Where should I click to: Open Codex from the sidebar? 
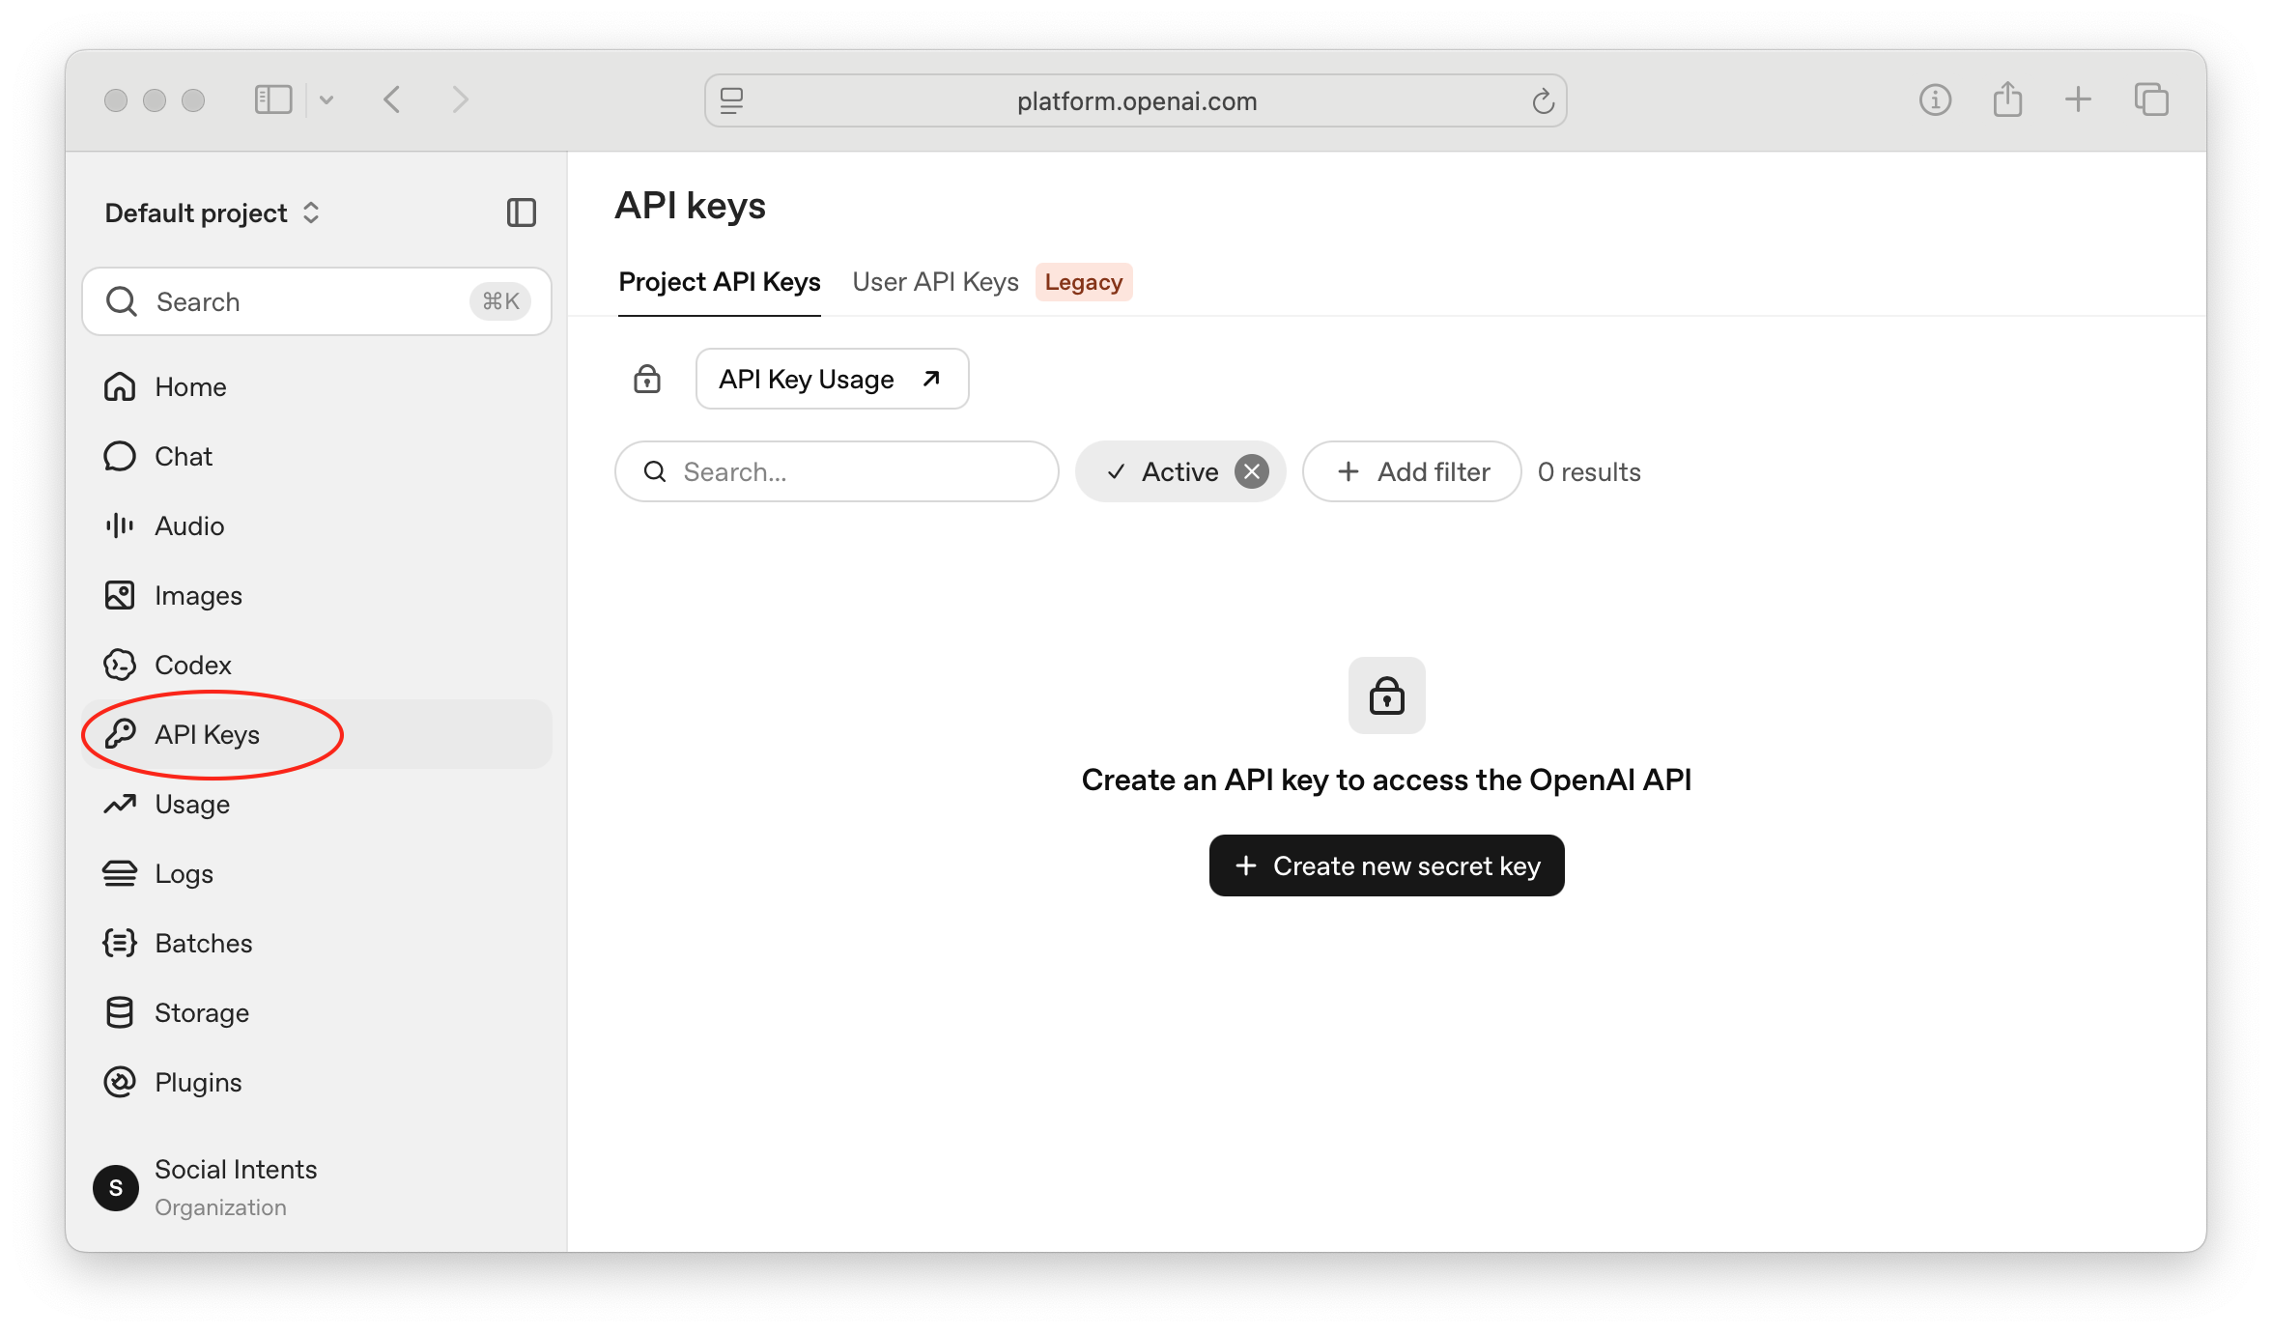click(x=317, y=665)
